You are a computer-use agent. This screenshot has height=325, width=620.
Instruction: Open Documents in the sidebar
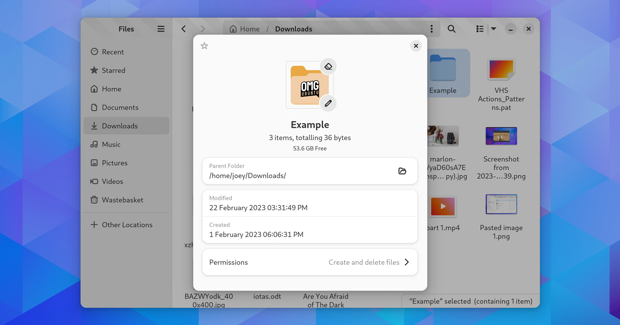(126, 107)
